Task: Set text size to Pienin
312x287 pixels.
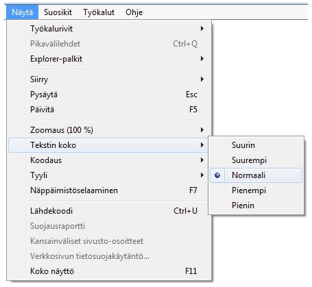Action: (x=256, y=205)
